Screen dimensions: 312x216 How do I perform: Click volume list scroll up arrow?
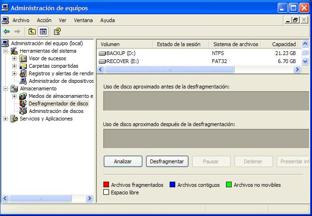click(x=305, y=44)
